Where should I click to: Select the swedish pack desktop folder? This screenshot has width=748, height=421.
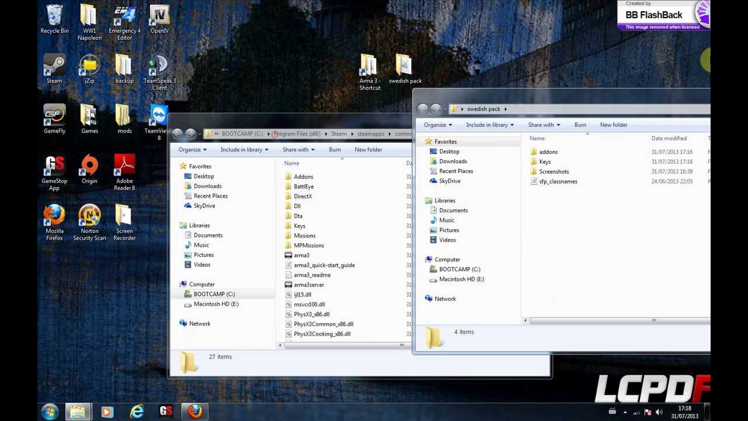(404, 69)
